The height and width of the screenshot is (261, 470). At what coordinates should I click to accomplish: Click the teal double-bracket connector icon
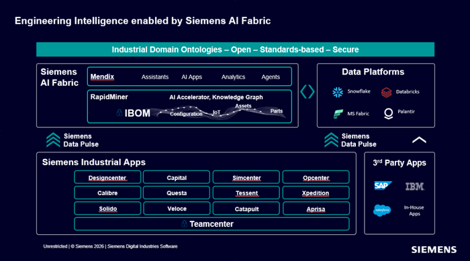pos(308,92)
